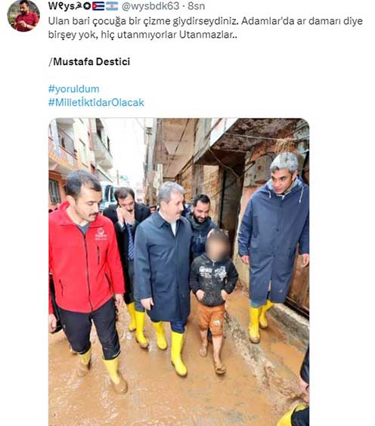Open the @wysbdk63 handle link
This screenshot has height=426, width=375.
[x=150, y=6]
